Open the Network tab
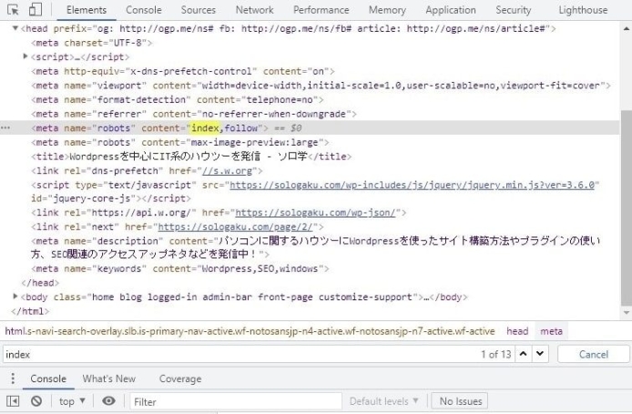 (x=254, y=10)
